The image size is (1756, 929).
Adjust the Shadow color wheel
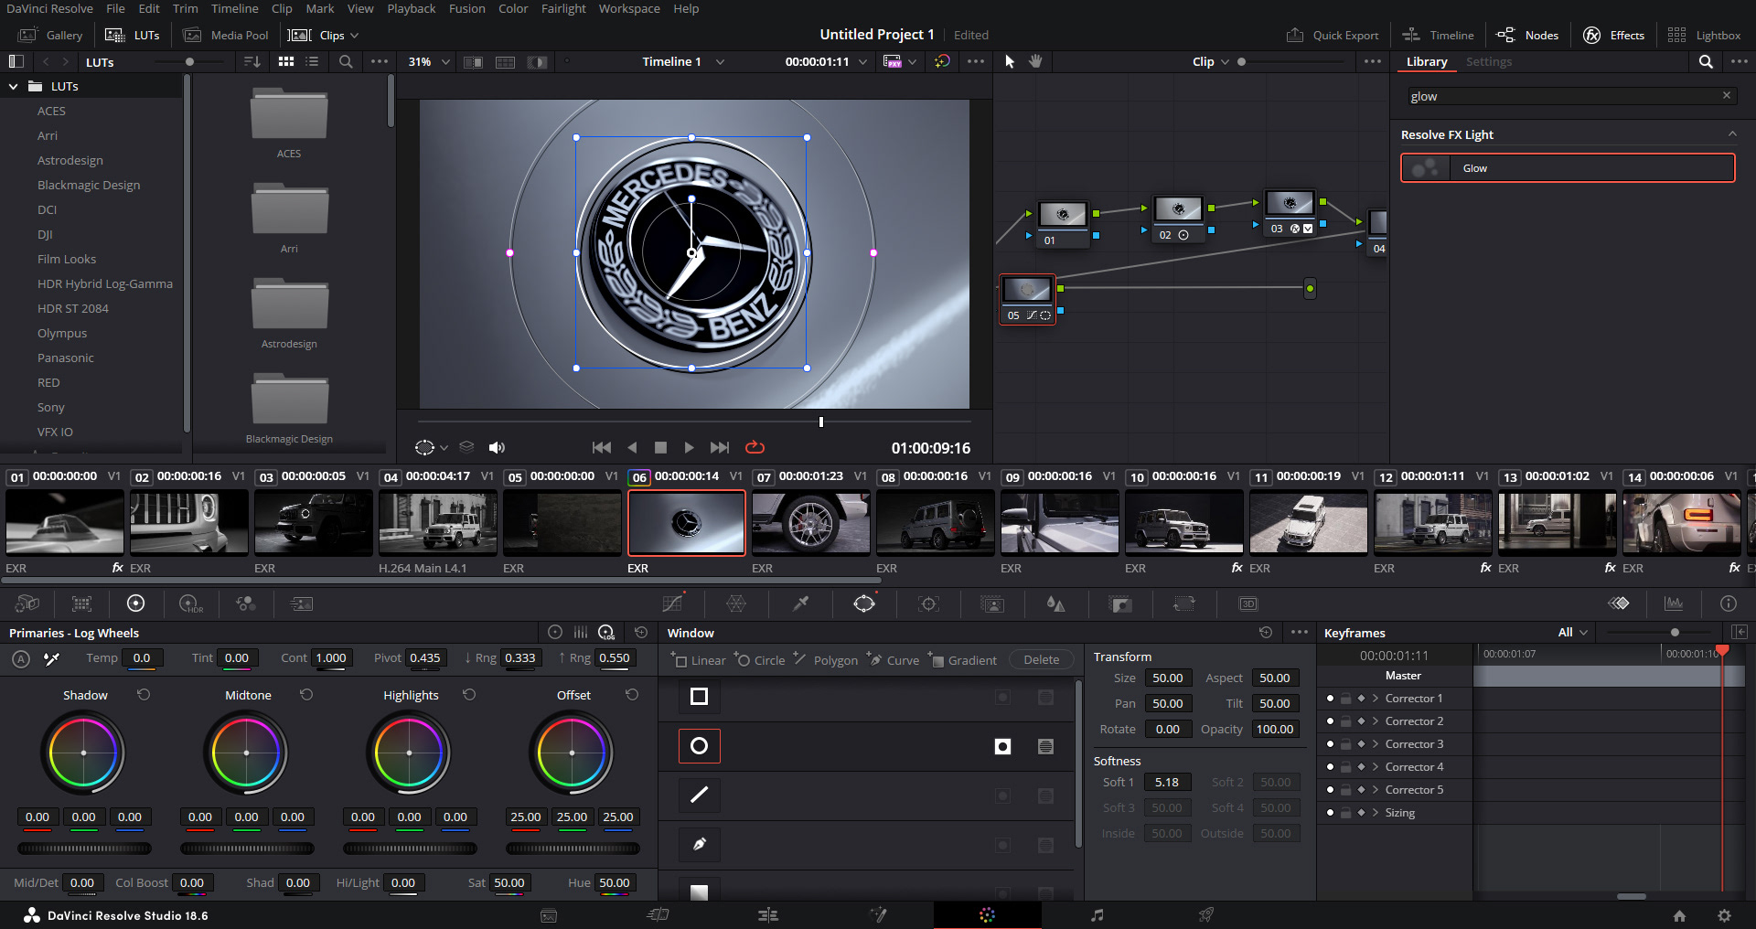coord(83,753)
